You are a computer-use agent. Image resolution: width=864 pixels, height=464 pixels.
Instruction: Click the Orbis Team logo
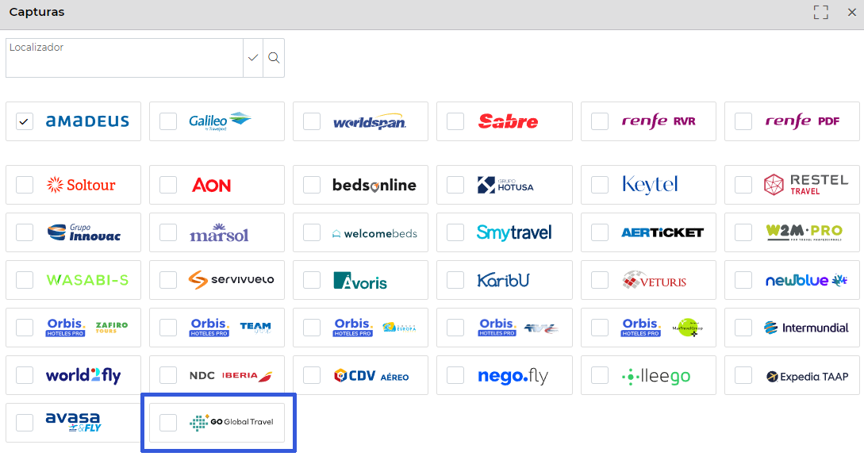(230, 328)
